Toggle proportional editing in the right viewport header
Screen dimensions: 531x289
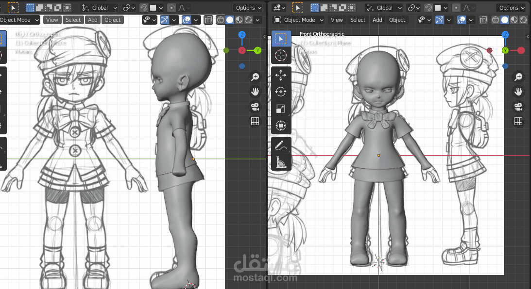[456, 7]
